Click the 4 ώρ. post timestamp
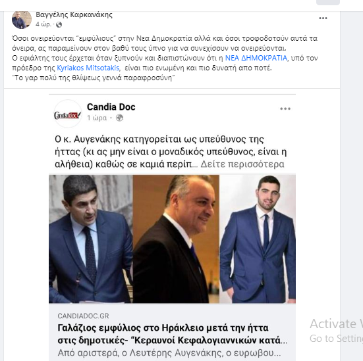Image resolution: width=363 pixels, height=361 pixels. 43,24
